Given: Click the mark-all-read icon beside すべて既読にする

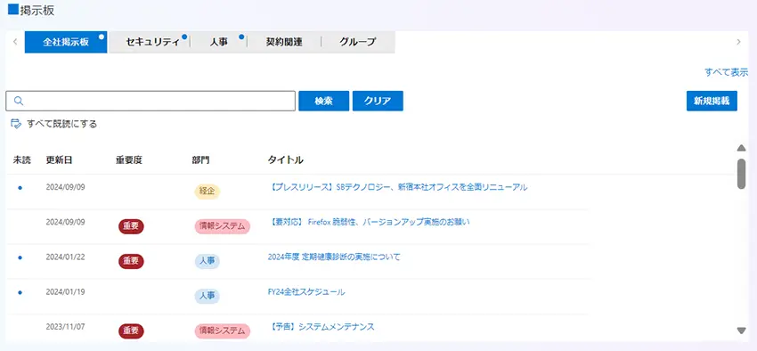Looking at the screenshot, I should coord(15,124).
